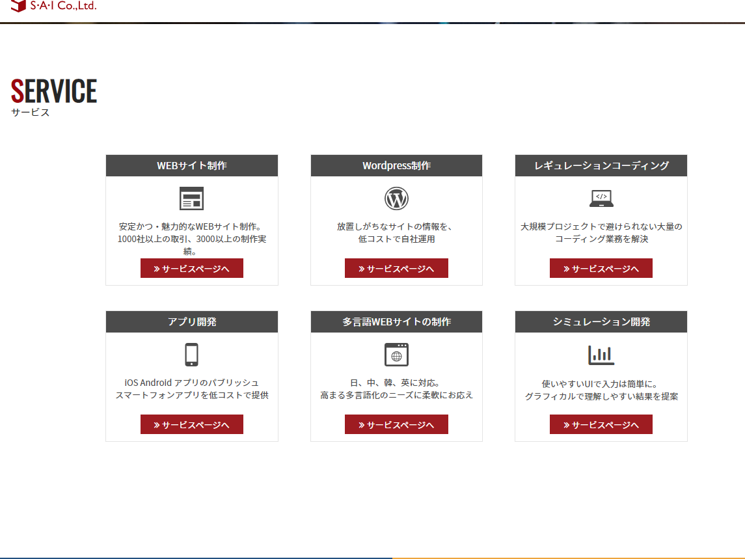Click the WordPress logo icon
Viewport: 745px width, 559px height.
click(396, 198)
